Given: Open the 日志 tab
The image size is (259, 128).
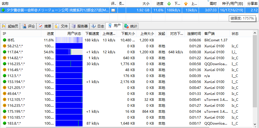Looking at the screenshot, I should click(x=98, y=26).
